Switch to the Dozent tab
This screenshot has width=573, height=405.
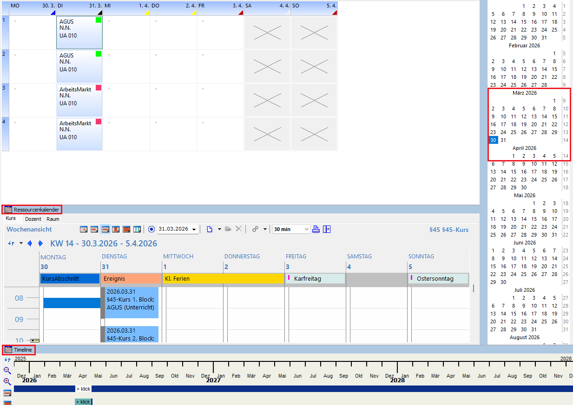(33, 219)
